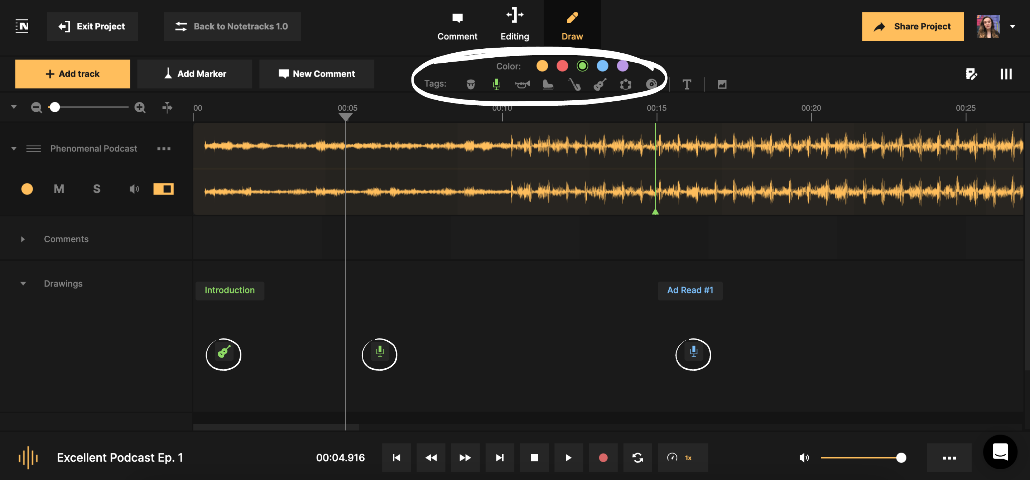Collapse the Drawings section
Viewport: 1030px width, 480px height.
click(x=23, y=283)
